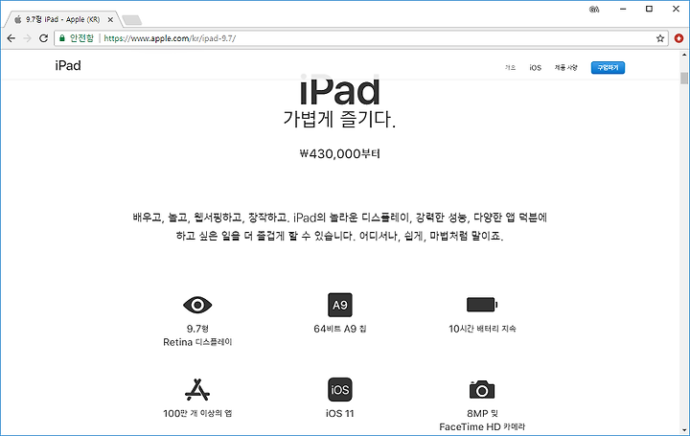The height and width of the screenshot is (436, 690).
Task: Bookmark this page with the star icon
Action: [x=660, y=38]
